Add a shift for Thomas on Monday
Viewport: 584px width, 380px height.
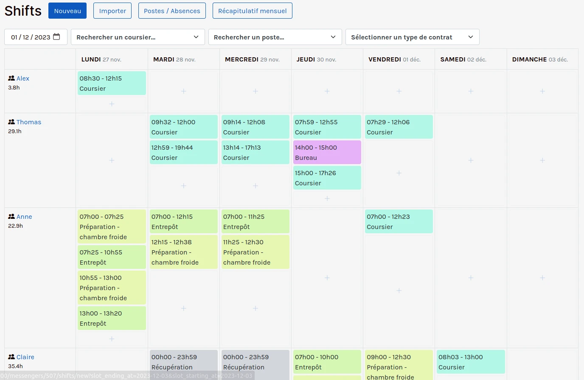click(112, 160)
